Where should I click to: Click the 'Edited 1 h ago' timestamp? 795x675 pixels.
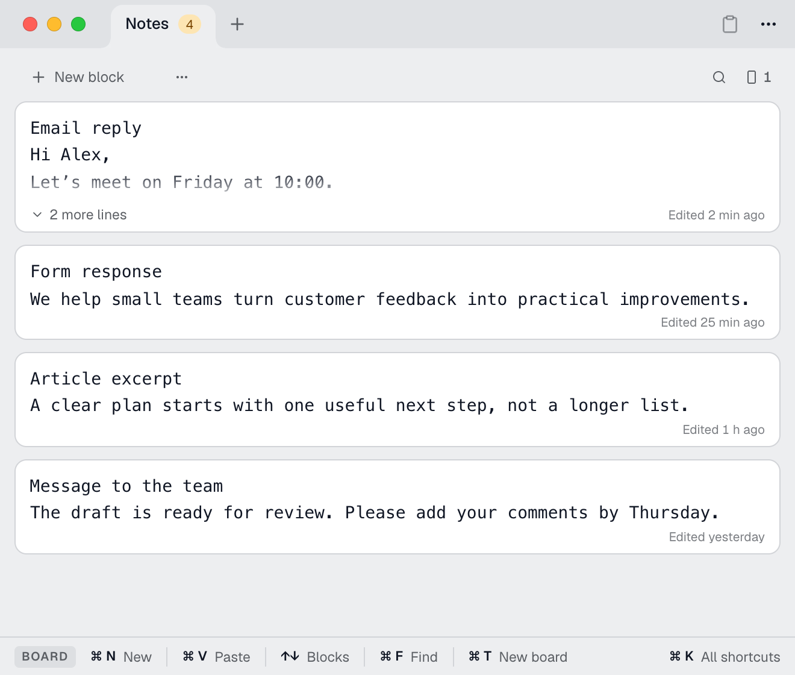point(723,430)
